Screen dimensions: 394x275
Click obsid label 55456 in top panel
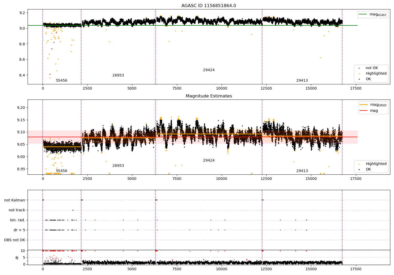tap(61, 81)
